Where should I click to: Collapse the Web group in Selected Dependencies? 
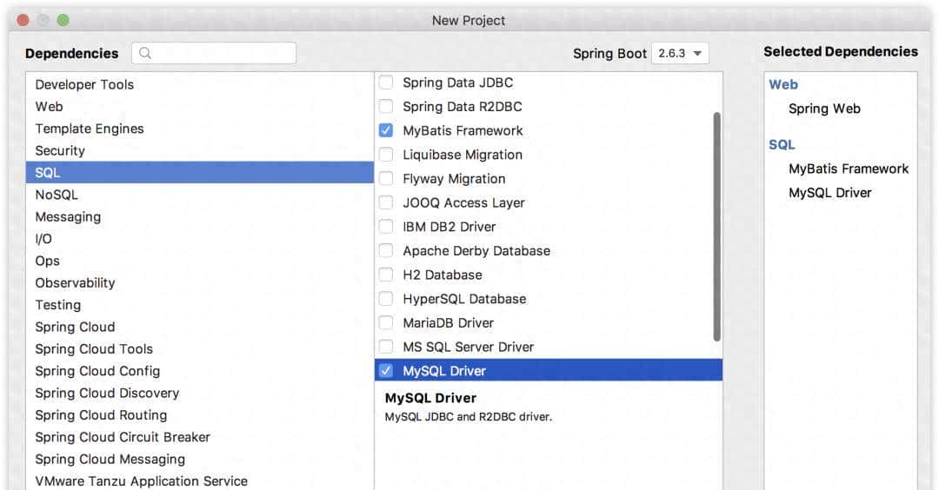(782, 84)
